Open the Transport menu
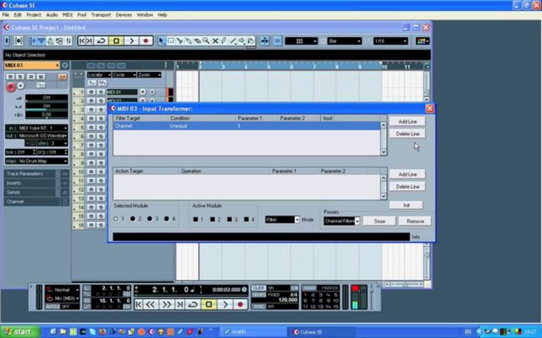The image size is (542, 338). click(101, 15)
